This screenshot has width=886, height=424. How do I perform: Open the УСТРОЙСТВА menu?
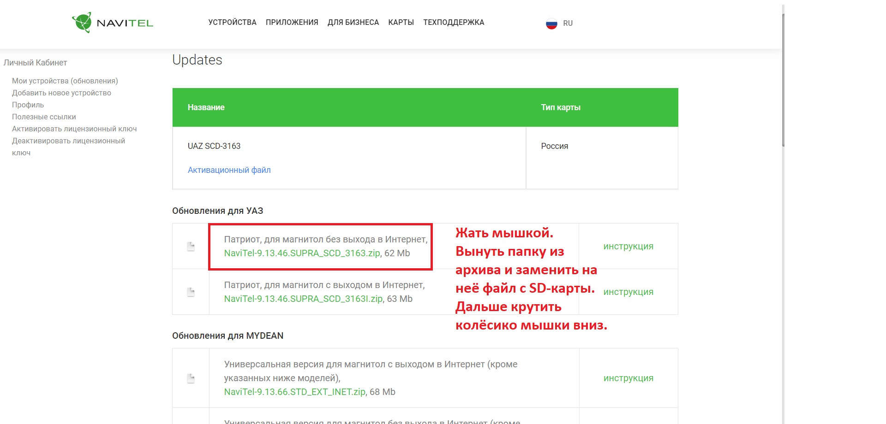[x=232, y=23]
